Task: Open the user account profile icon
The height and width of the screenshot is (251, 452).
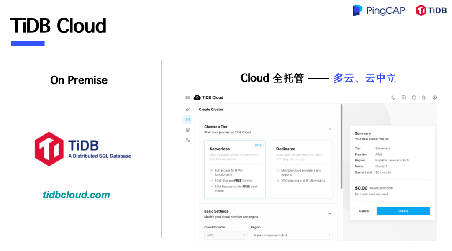Action: [434, 97]
